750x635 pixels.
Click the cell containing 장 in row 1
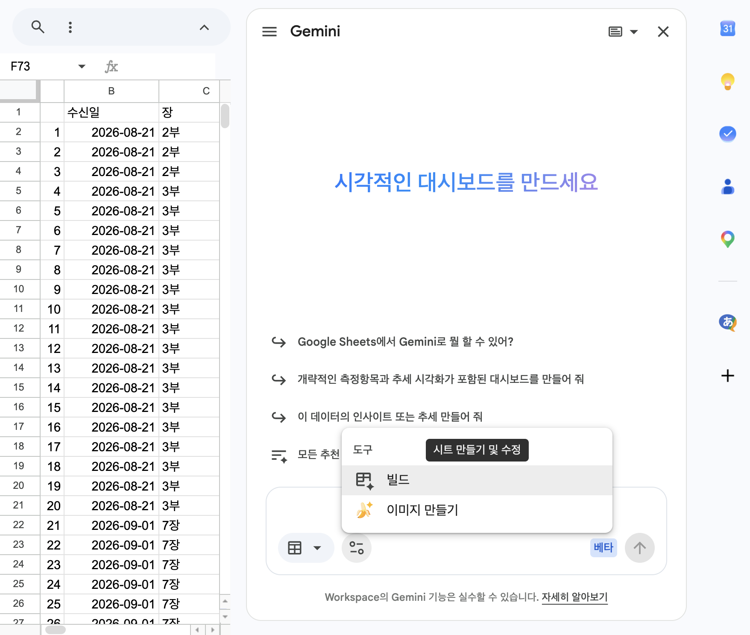coord(189,112)
